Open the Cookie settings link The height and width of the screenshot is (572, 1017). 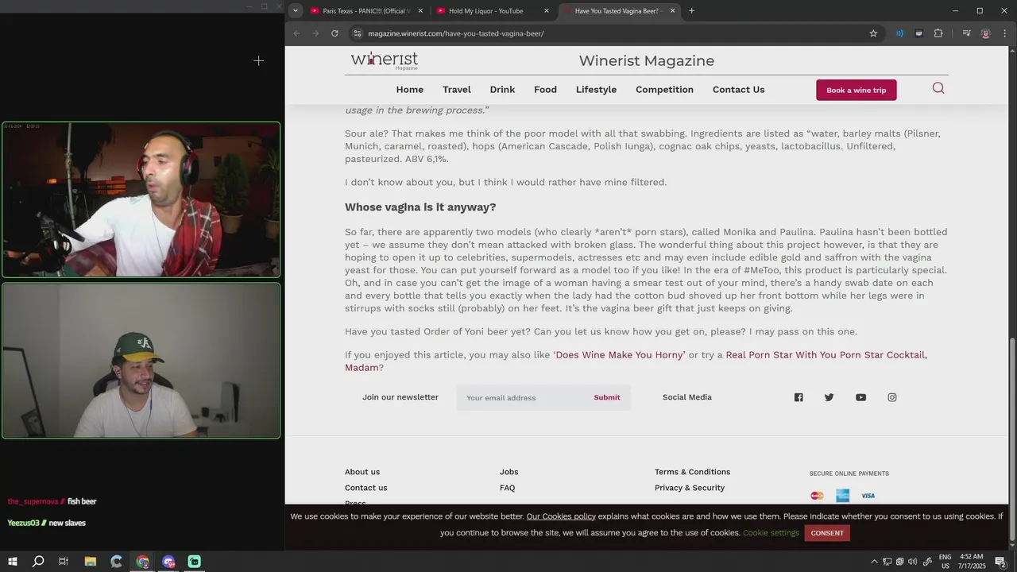771,533
